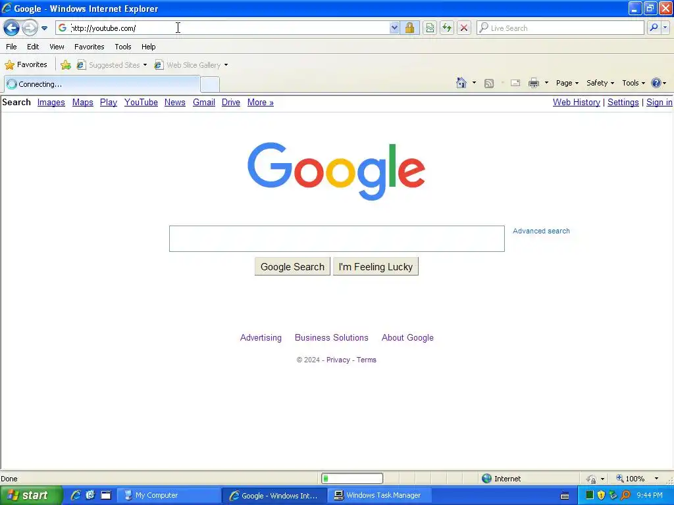
Task: Click the RSS Feeds icon
Action: click(x=489, y=84)
